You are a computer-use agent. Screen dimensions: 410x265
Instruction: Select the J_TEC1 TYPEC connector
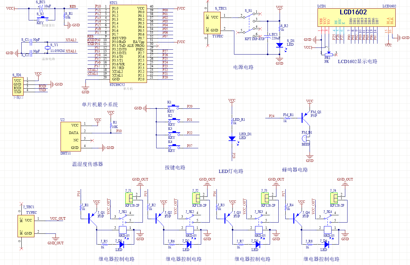[26, 226]
